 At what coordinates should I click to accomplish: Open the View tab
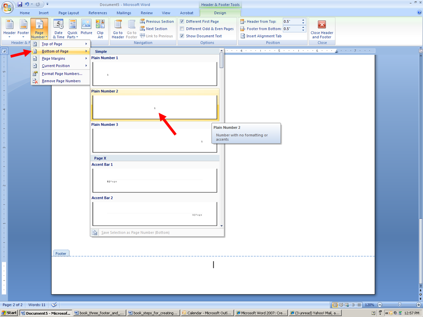click(166, 13)
